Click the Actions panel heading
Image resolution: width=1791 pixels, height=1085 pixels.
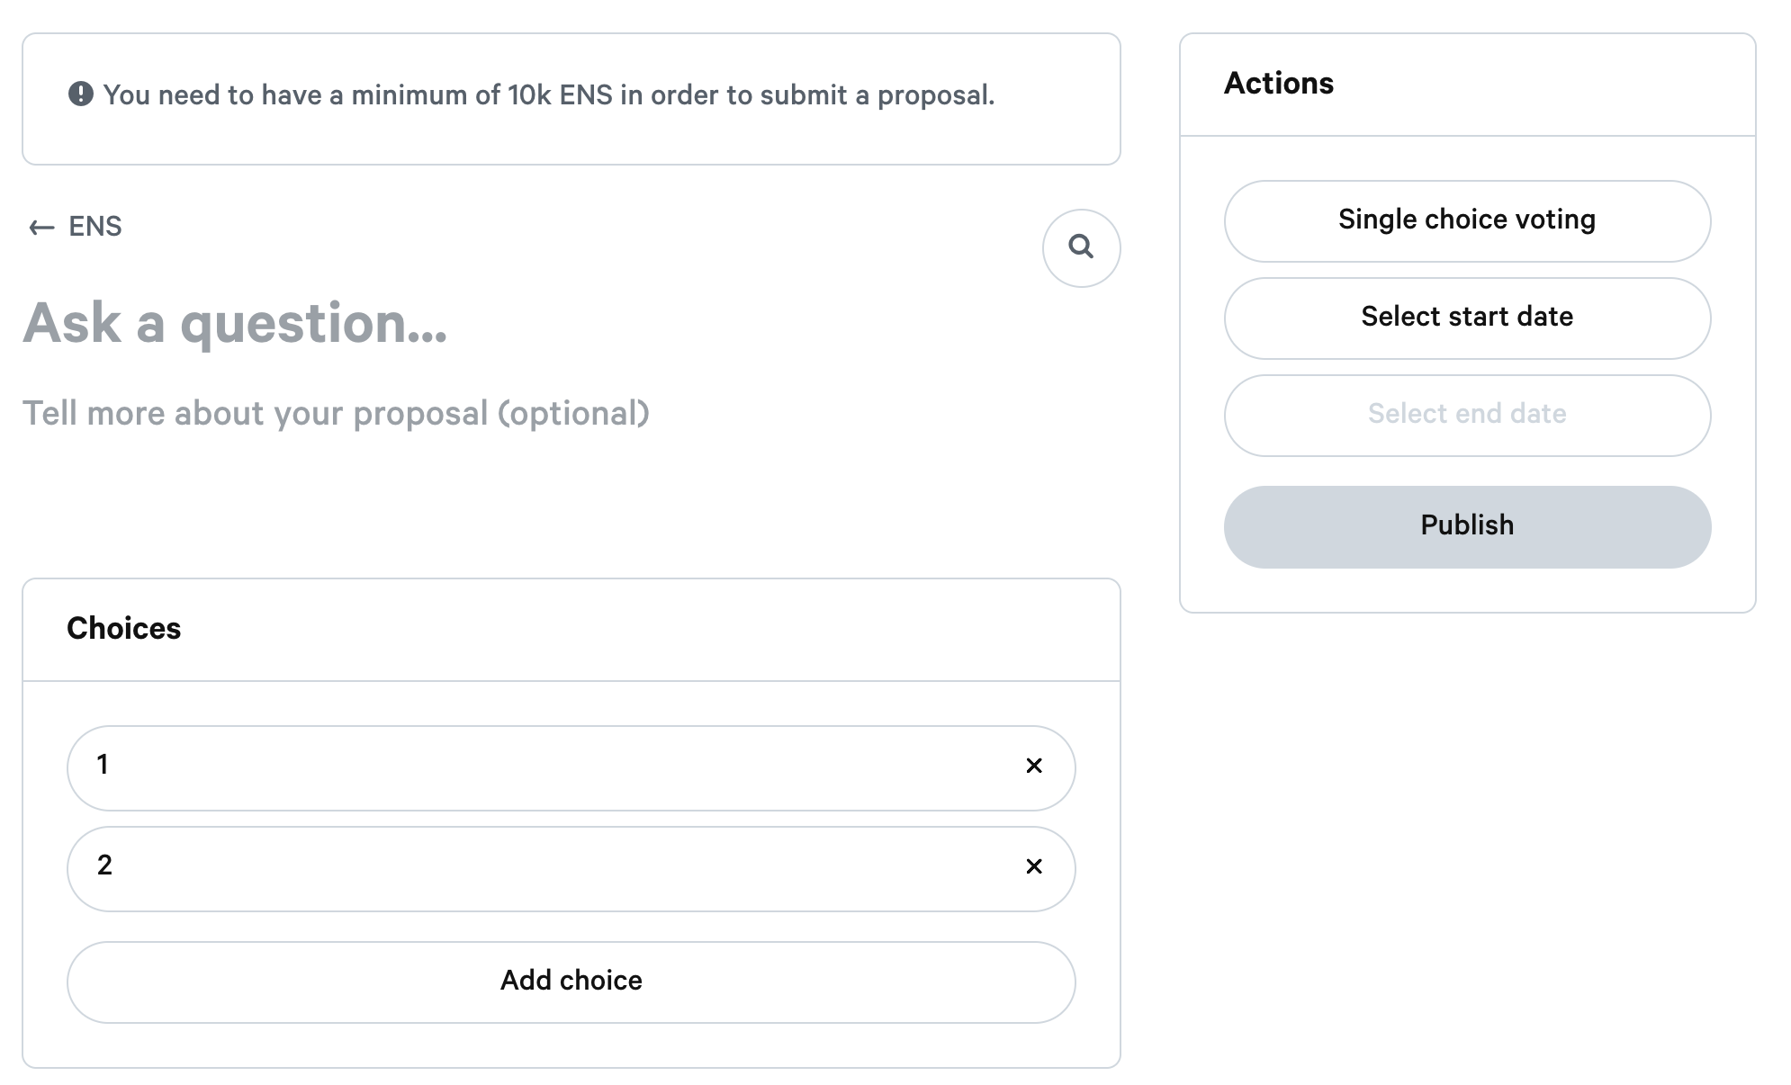(1278, 83)
